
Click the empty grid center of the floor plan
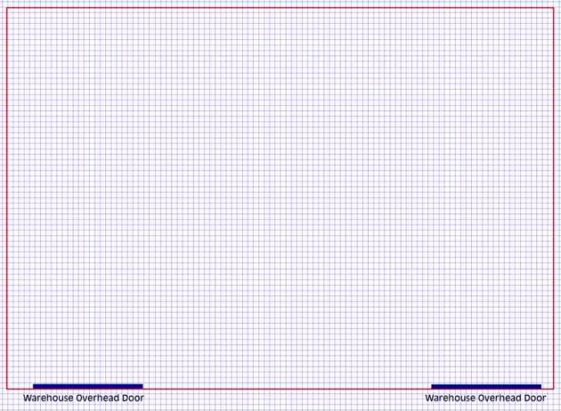pyautogui.click(x=280, y=198)
